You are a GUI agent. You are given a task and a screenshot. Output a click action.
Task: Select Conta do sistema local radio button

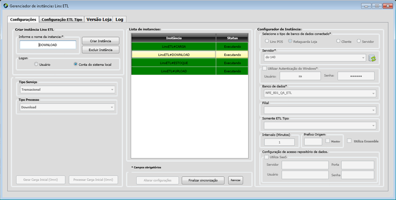(x=76, y=64)
